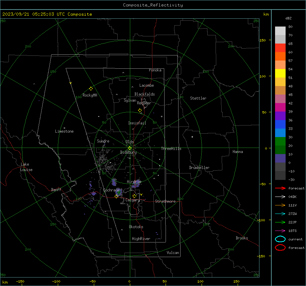Click the Sundre town label
Viewport: 306px width, 286px height.
click(103, 141)
